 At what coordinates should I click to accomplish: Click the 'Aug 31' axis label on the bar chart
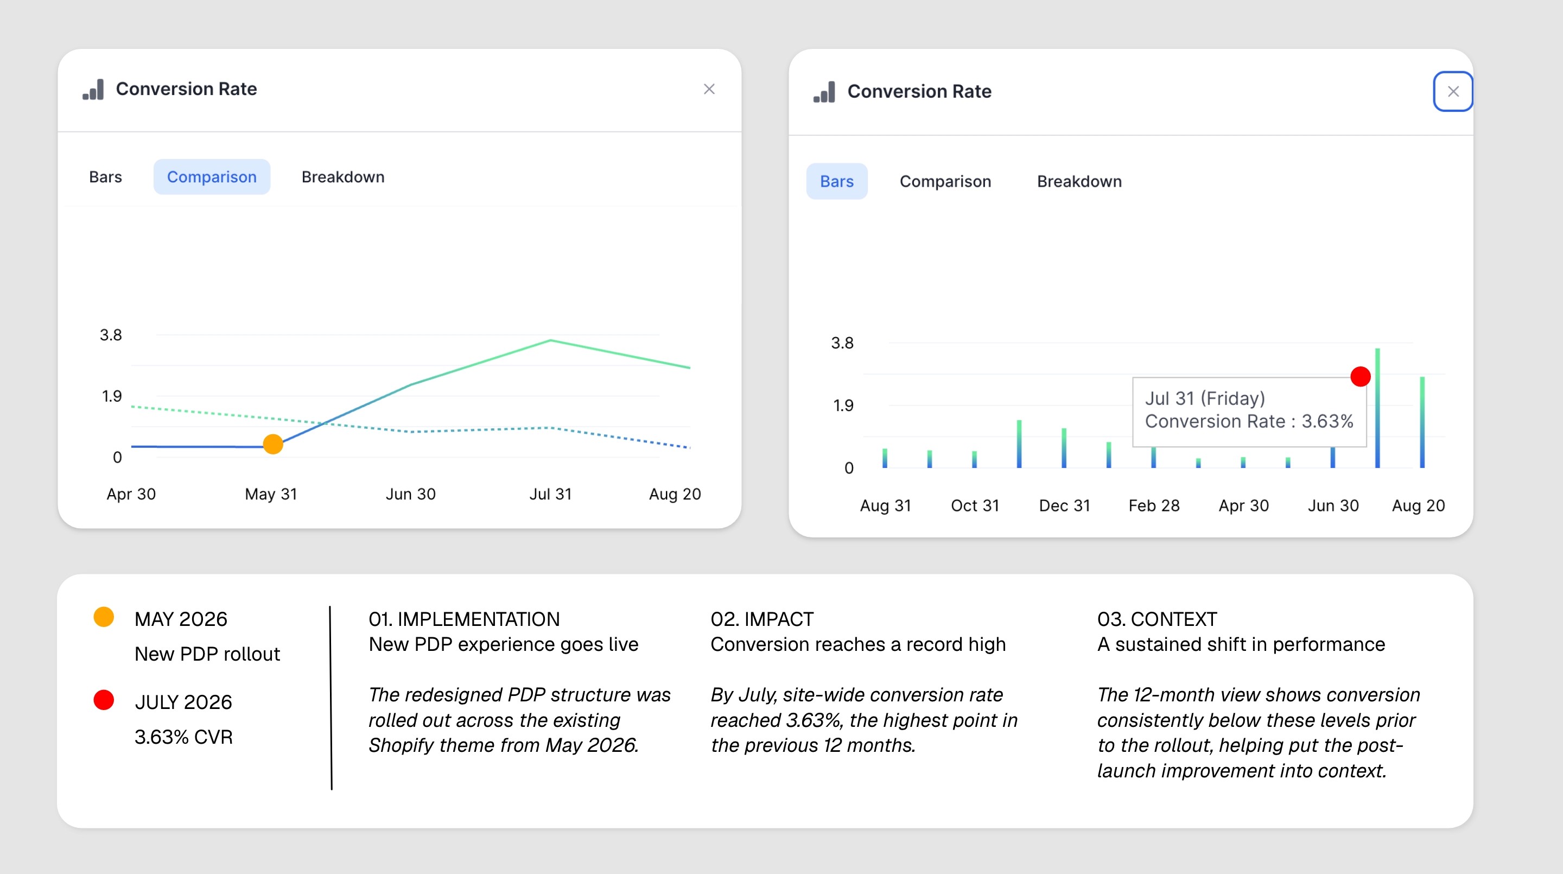click(x=885, y=505)
